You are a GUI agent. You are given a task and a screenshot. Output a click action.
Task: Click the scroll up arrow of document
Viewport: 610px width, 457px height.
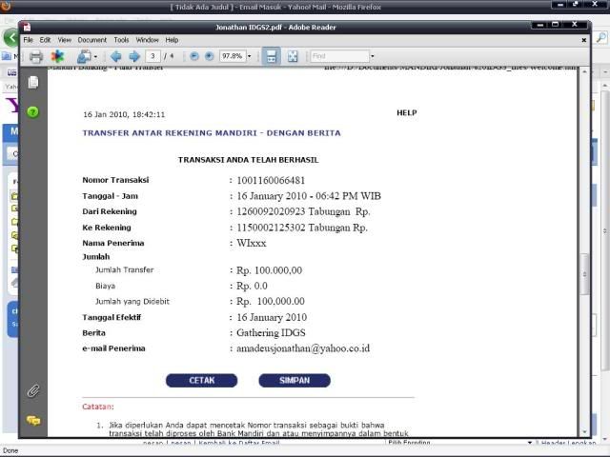tap(584, 72)
